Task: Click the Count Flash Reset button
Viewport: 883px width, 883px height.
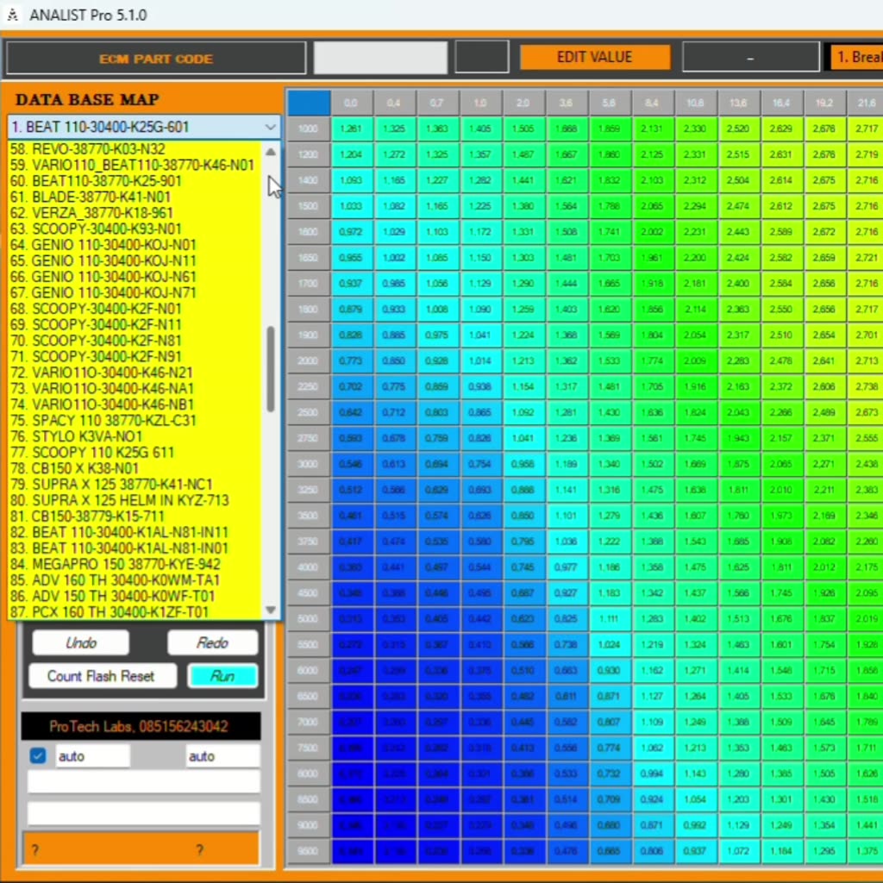Action: (102, 676)
